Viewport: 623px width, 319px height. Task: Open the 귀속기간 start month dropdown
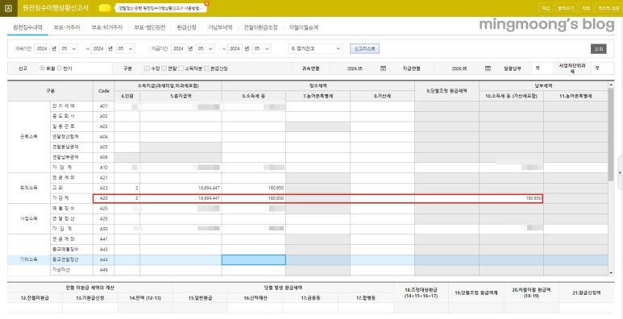tap(69, 48)
